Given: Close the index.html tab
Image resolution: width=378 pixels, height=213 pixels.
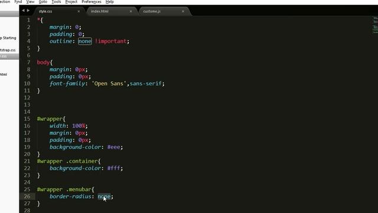Looking at the screenshot, I should 131,11.
